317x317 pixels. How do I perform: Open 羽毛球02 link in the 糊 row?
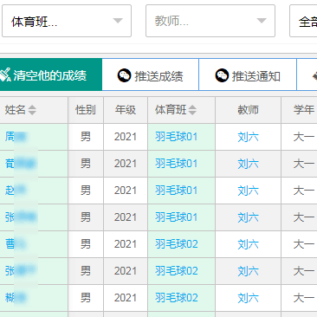click(177, 298)
